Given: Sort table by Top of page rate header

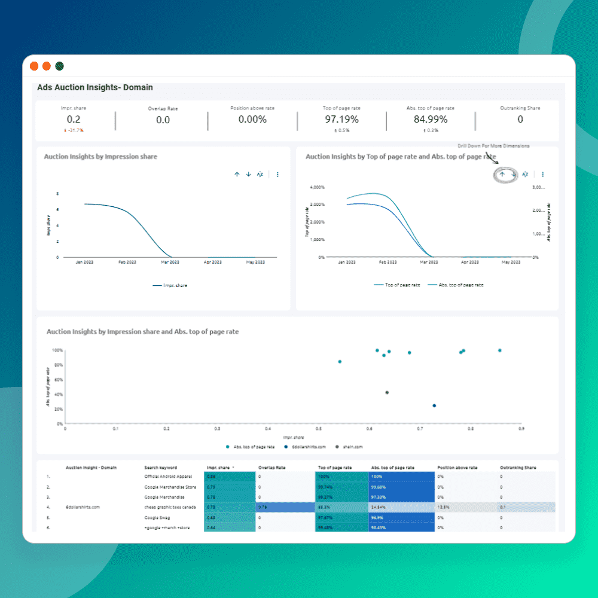Looking at the screenshot, I should pyautogui.click(x=335, y=468).
